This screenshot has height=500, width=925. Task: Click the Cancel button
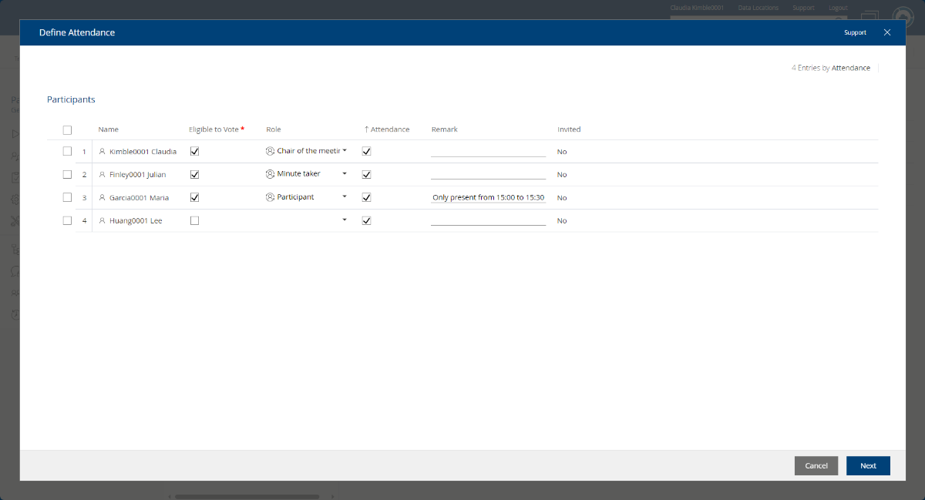point(816,465)
